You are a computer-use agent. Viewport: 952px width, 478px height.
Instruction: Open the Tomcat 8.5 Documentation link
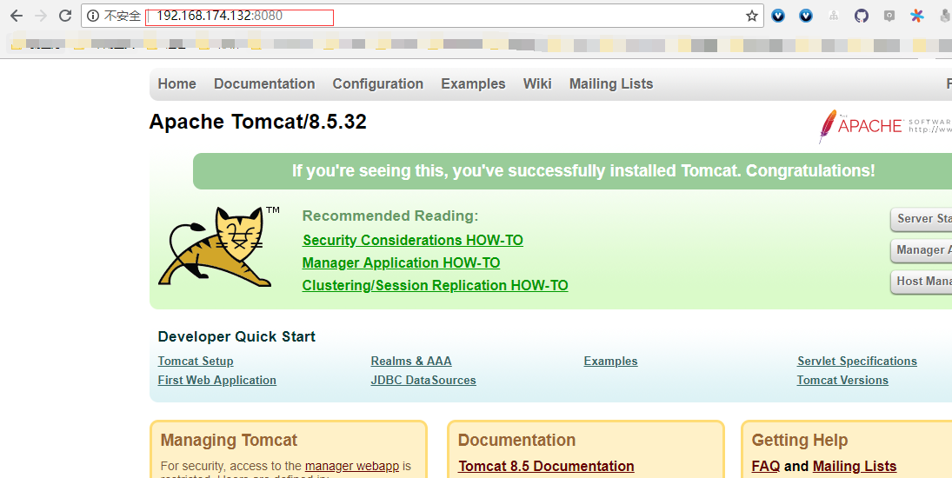pyautogui.click(x=546, y=466)
